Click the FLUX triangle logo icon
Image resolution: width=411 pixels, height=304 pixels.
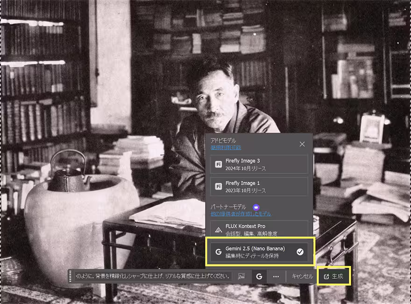tap(218, 229)
